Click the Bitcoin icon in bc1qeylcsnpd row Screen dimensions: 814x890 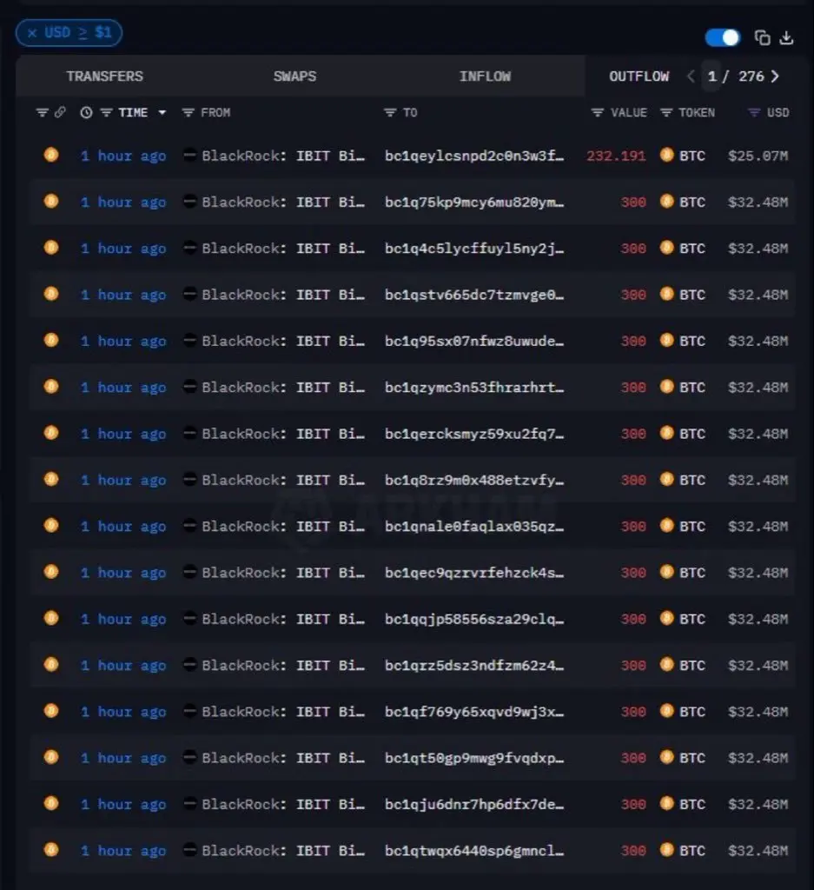click(51, 155)
